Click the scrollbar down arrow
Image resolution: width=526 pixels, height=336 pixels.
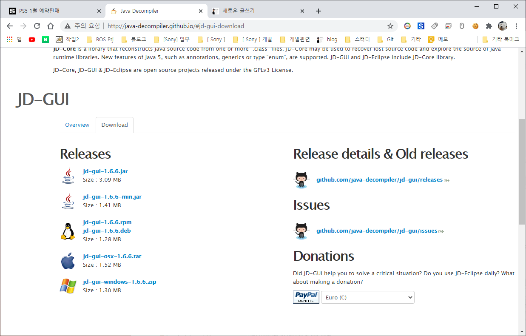point(522,332)
